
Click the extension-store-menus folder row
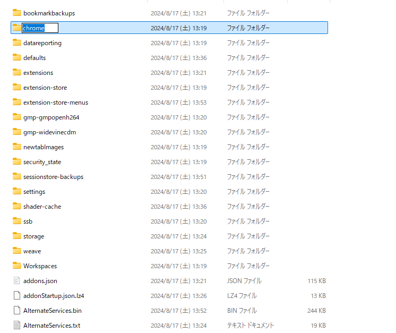[x=169, y=103]
